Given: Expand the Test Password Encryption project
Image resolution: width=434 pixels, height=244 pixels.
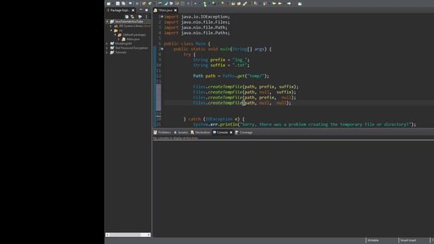Looking at the screenshot, I should pos(107,48).
